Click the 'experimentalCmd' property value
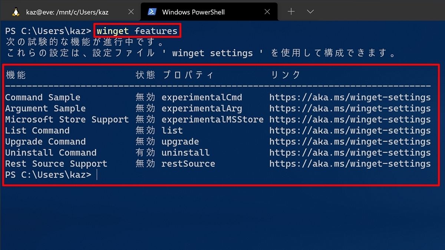The image size is (445, 250). pyautogui.click(x=202, y=97)
